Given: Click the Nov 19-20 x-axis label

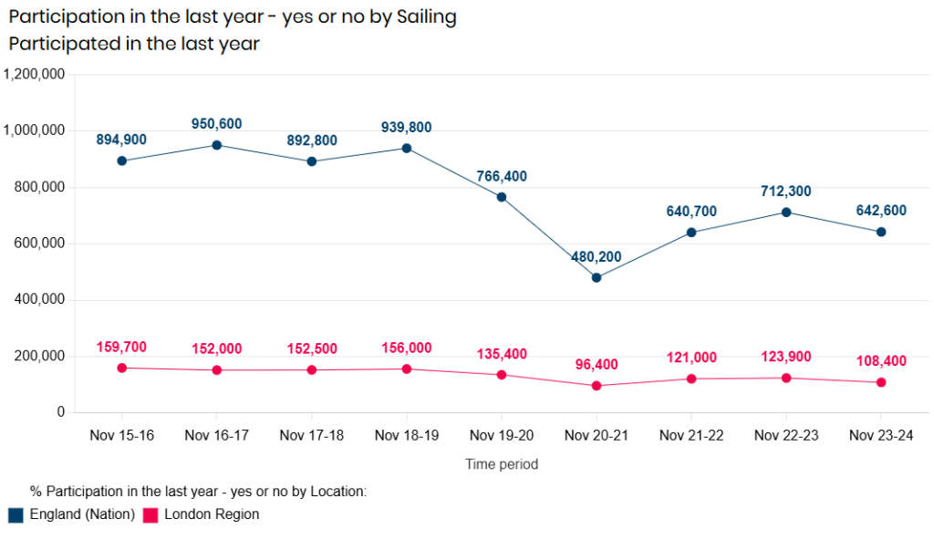Looking at the screenshot, I should coord(502,436).
